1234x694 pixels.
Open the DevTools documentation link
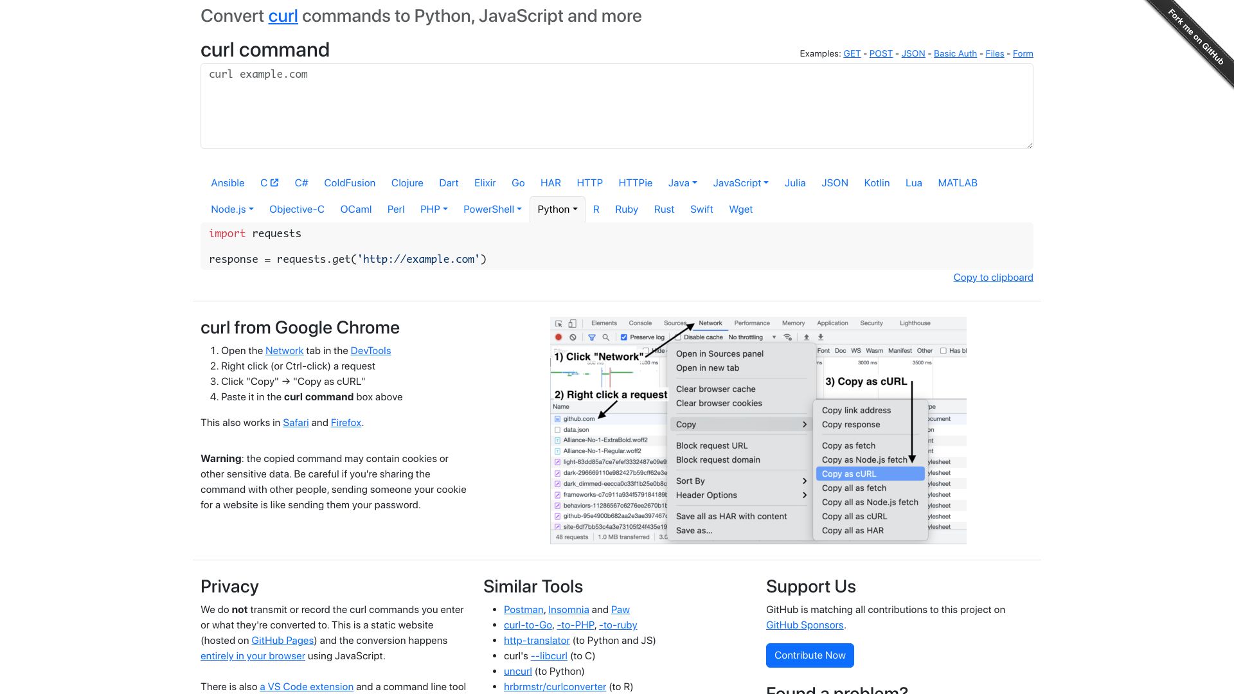pyautogui.click(x=370, y=351)
